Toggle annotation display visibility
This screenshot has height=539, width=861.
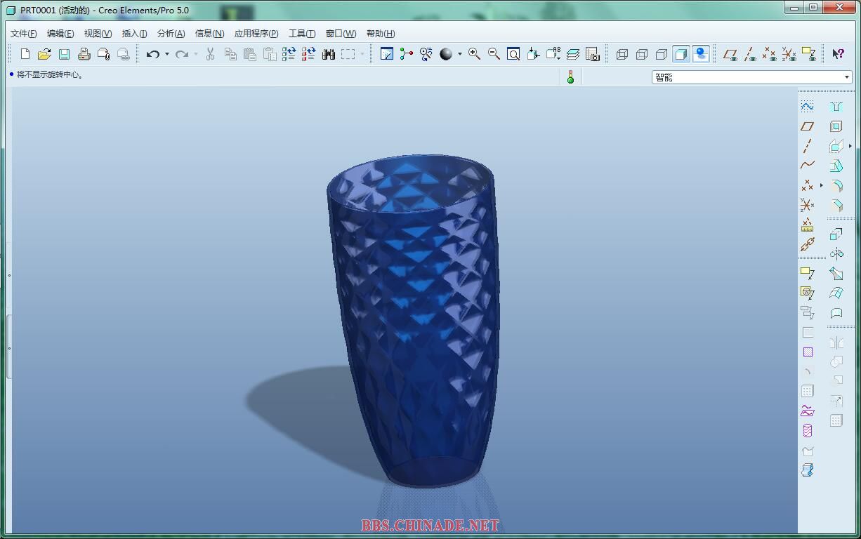(809, 54)
